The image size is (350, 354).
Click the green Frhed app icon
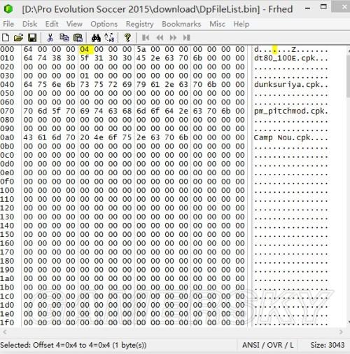pos(8,9)
